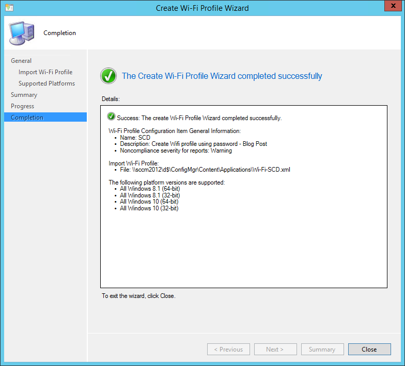Click the Close button

tap(369, 350)
